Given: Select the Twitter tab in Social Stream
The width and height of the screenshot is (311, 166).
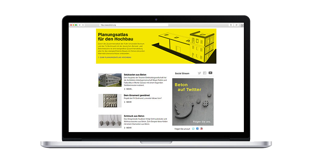Looking at the screenshot, I should (199, 73).
